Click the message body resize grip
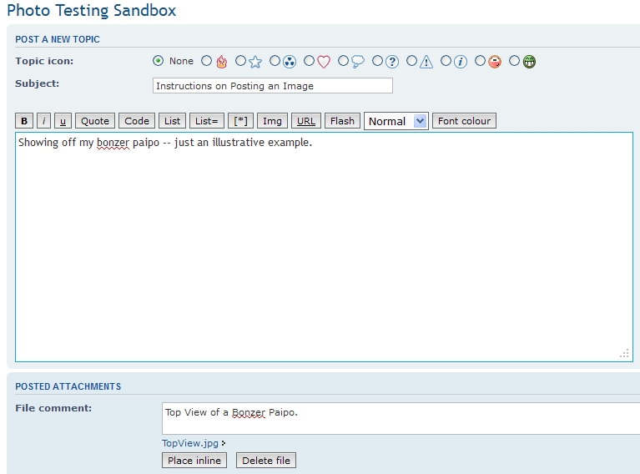The image size is (640, 474). point(624,354)
